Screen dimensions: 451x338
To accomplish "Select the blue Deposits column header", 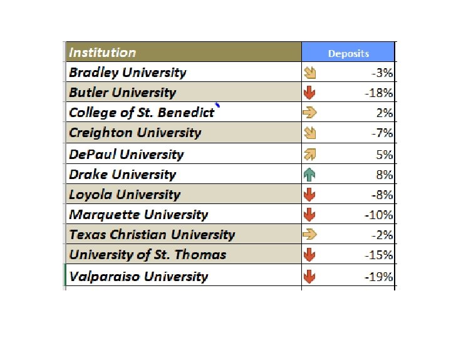I will pyautogui.click(x=348, y=53).
